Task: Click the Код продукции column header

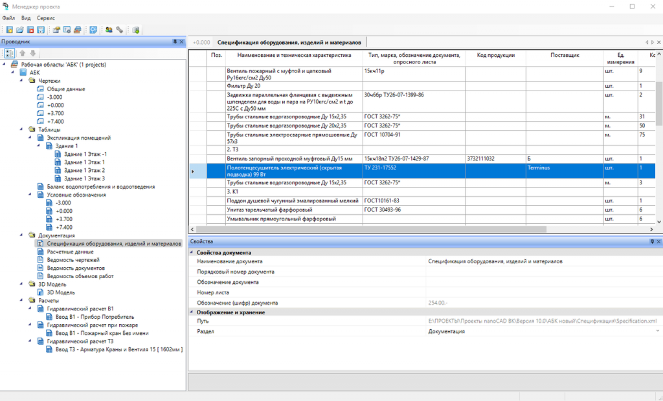Action: (495, 58)
